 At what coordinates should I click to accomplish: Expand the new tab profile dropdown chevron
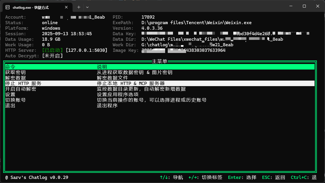(x=87, y=7)
